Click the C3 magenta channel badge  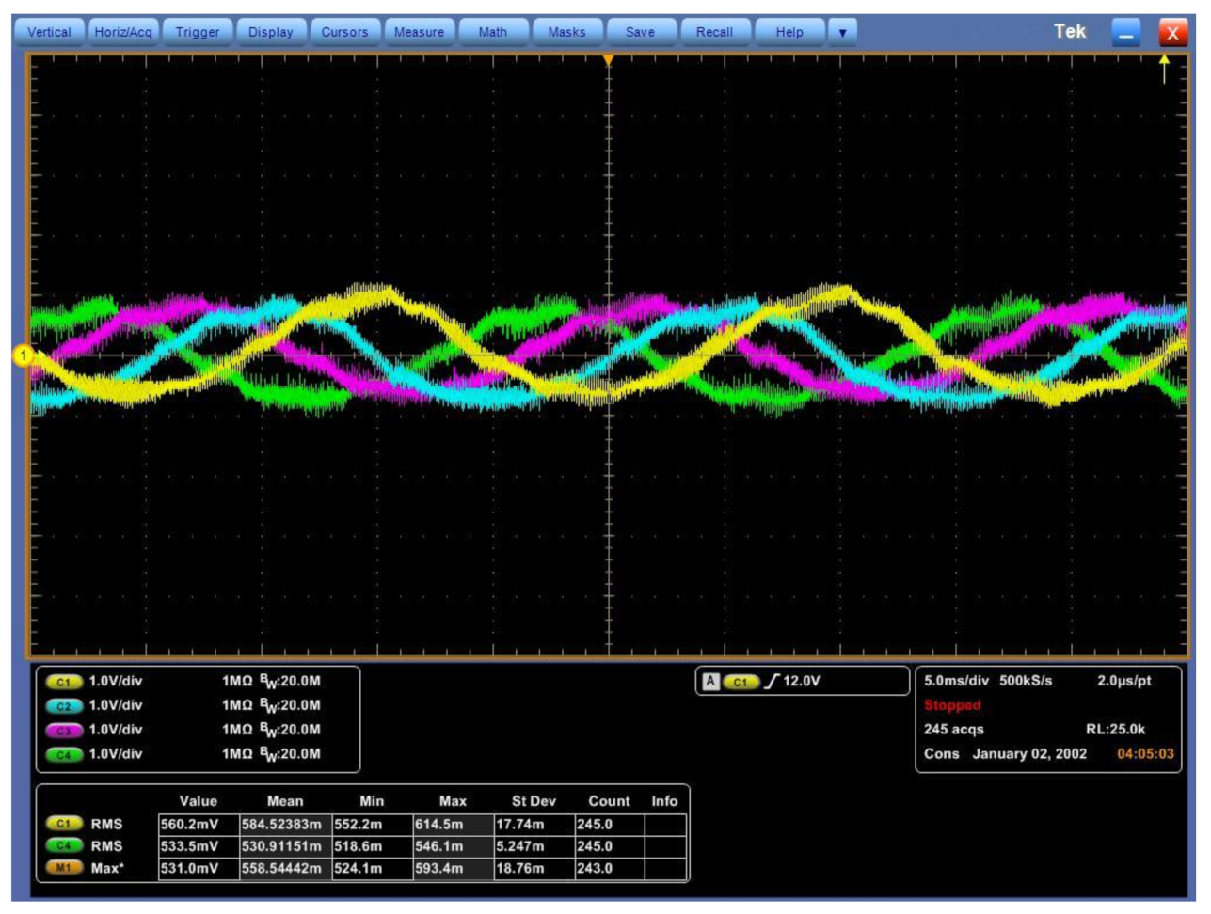tap(63, 731)
